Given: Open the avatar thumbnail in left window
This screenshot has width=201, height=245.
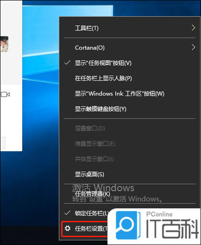Looking at the screenshot, I should click(x=4, y=44).
